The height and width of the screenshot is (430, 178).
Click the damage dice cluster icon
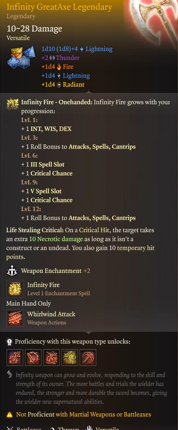pyautogui.click(x=21, y=58)
